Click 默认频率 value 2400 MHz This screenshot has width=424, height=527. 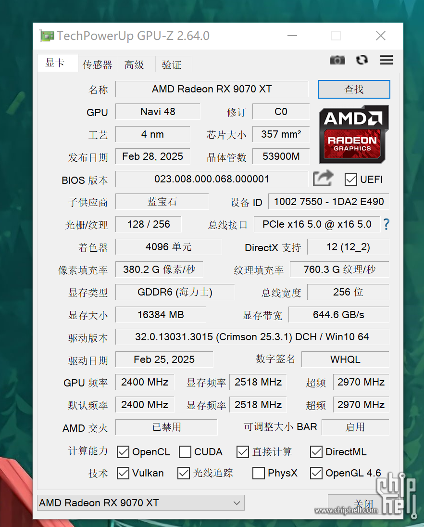[x=145, y=405]
